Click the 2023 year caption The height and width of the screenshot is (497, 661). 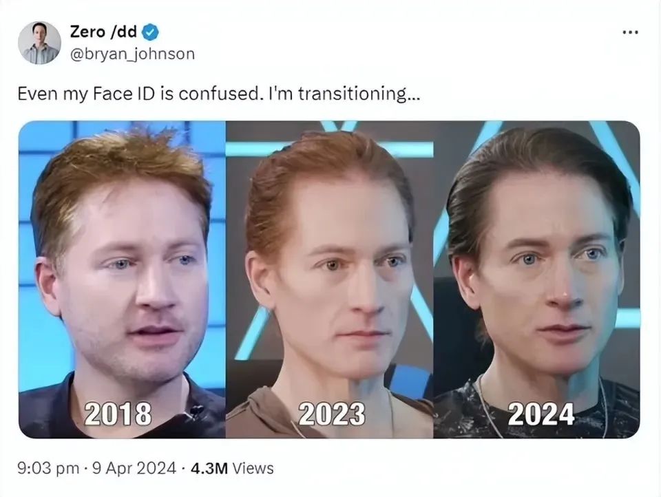332,414
